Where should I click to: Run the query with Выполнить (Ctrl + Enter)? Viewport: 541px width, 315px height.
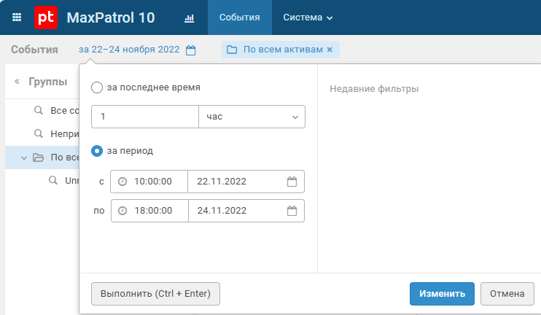coord(155,294)
